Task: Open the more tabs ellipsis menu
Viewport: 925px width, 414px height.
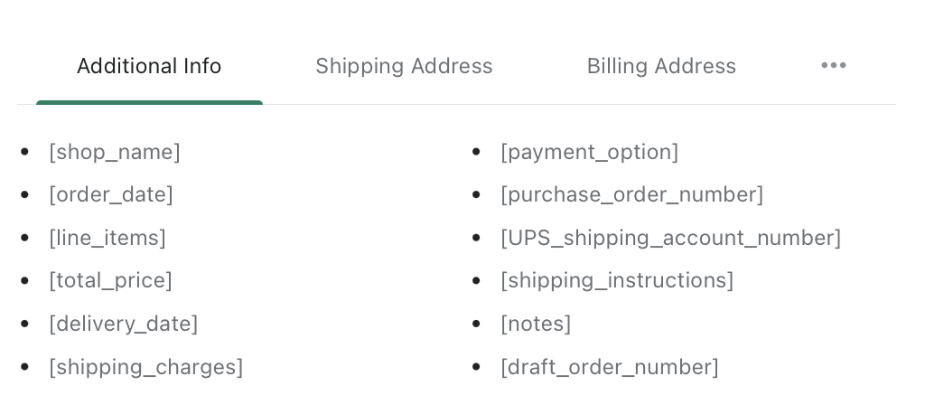Action: coord(833,66)
